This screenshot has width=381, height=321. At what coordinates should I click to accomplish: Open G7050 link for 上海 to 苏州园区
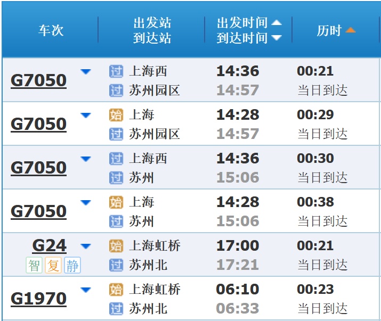click(x=38, y=124)
